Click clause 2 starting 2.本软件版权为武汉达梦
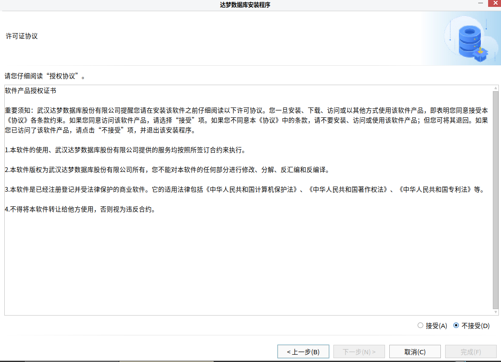Viewport: 501px width, 362px height. click(x=168, y=170)
